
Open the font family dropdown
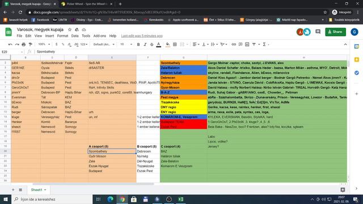point(104,44)
